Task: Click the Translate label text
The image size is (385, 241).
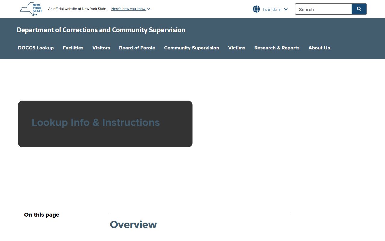Action: 272,9
